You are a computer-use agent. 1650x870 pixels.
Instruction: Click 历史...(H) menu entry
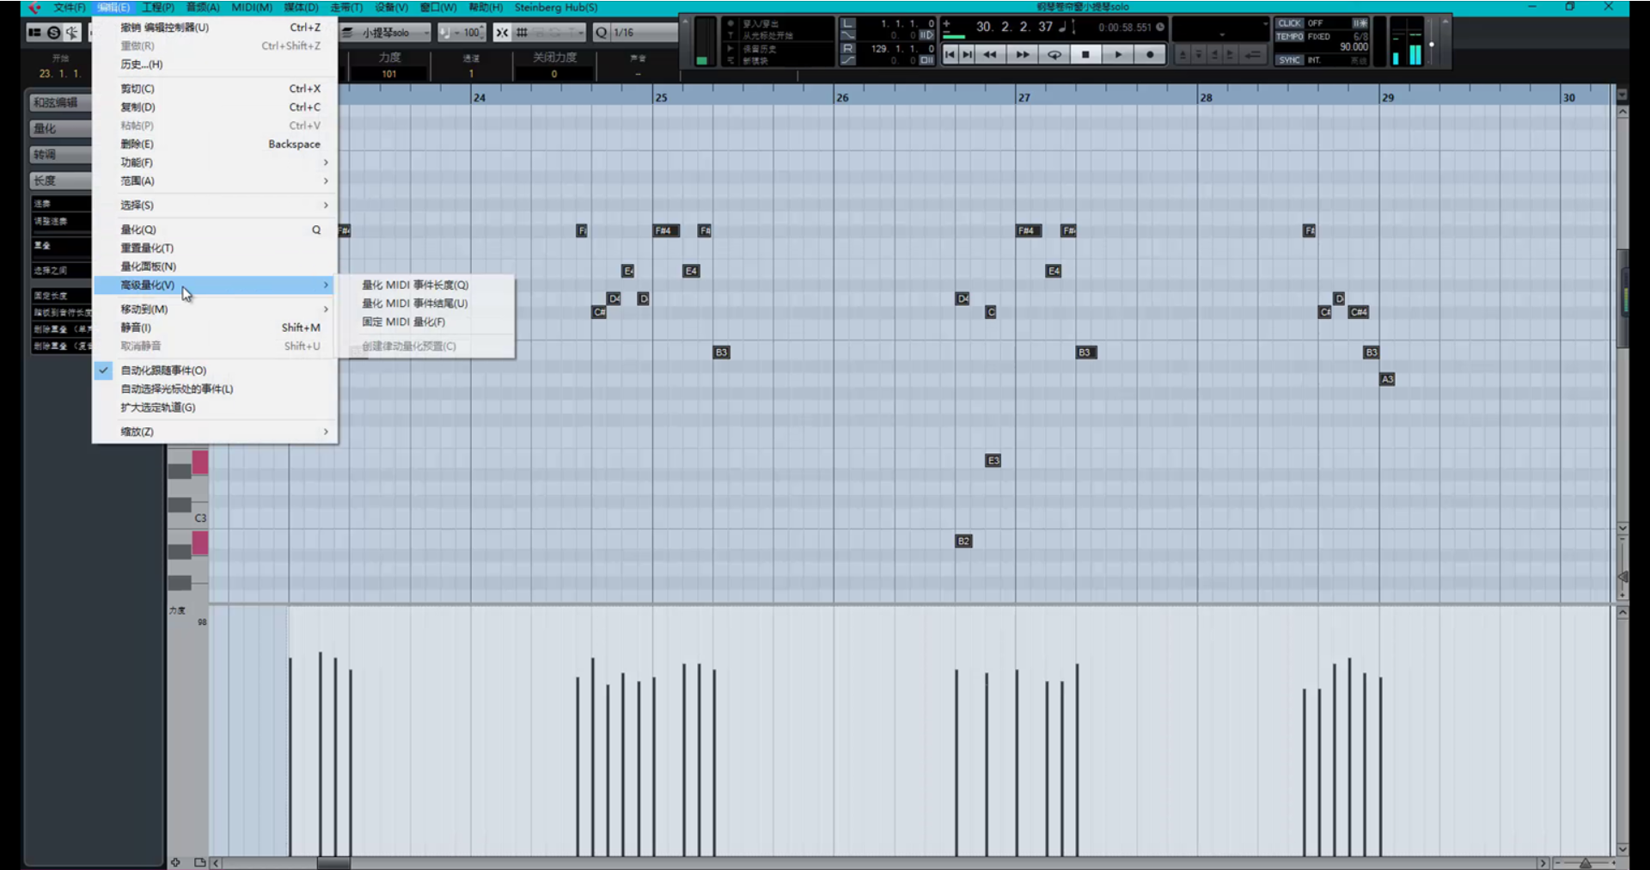coord(215,64)
